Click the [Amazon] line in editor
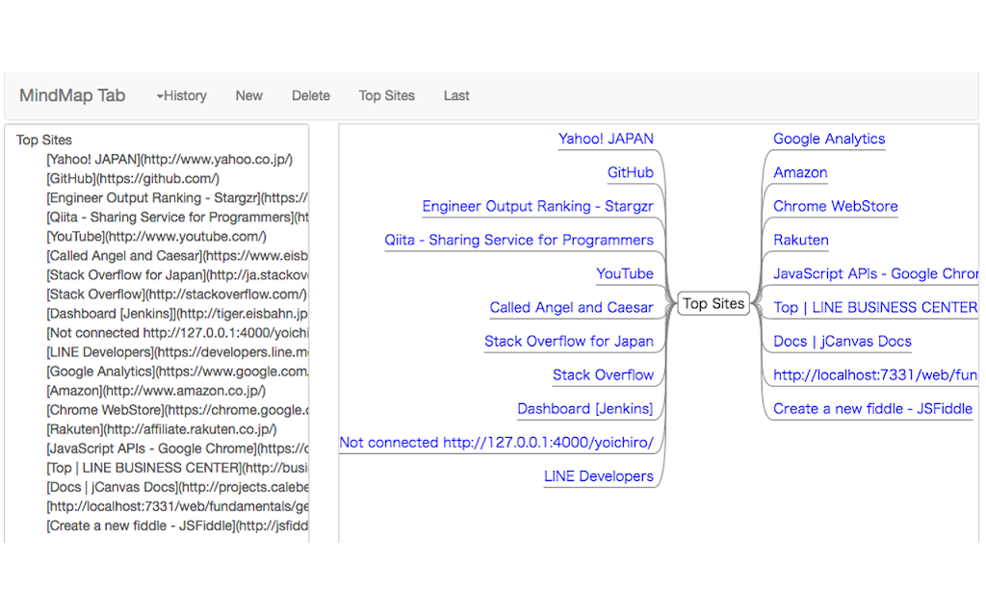986x616 pixels. (x=156, y=391)
